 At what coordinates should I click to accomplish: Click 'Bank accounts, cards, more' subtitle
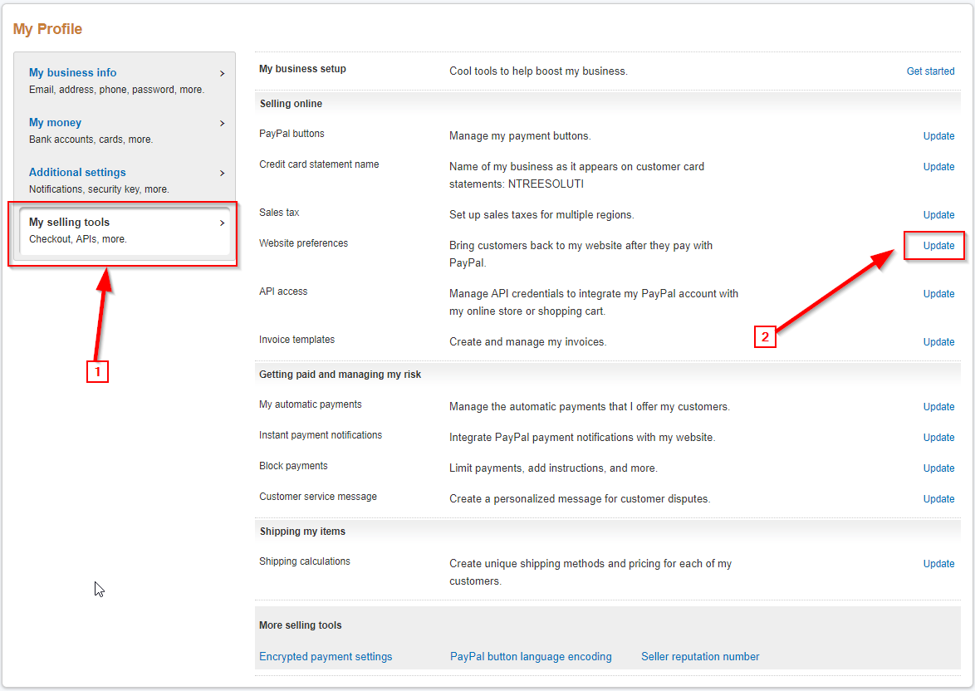click(x=91, y=140)
